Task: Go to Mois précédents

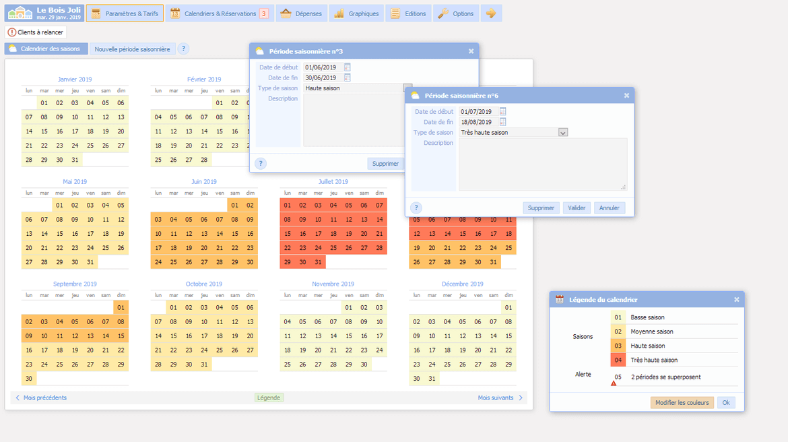Action: point(41,398)
